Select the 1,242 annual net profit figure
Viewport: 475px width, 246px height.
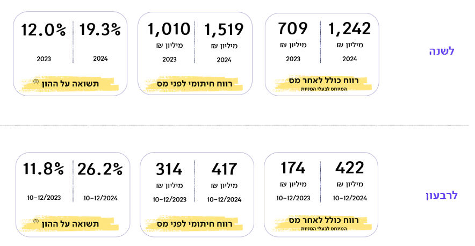coord(349,29)
